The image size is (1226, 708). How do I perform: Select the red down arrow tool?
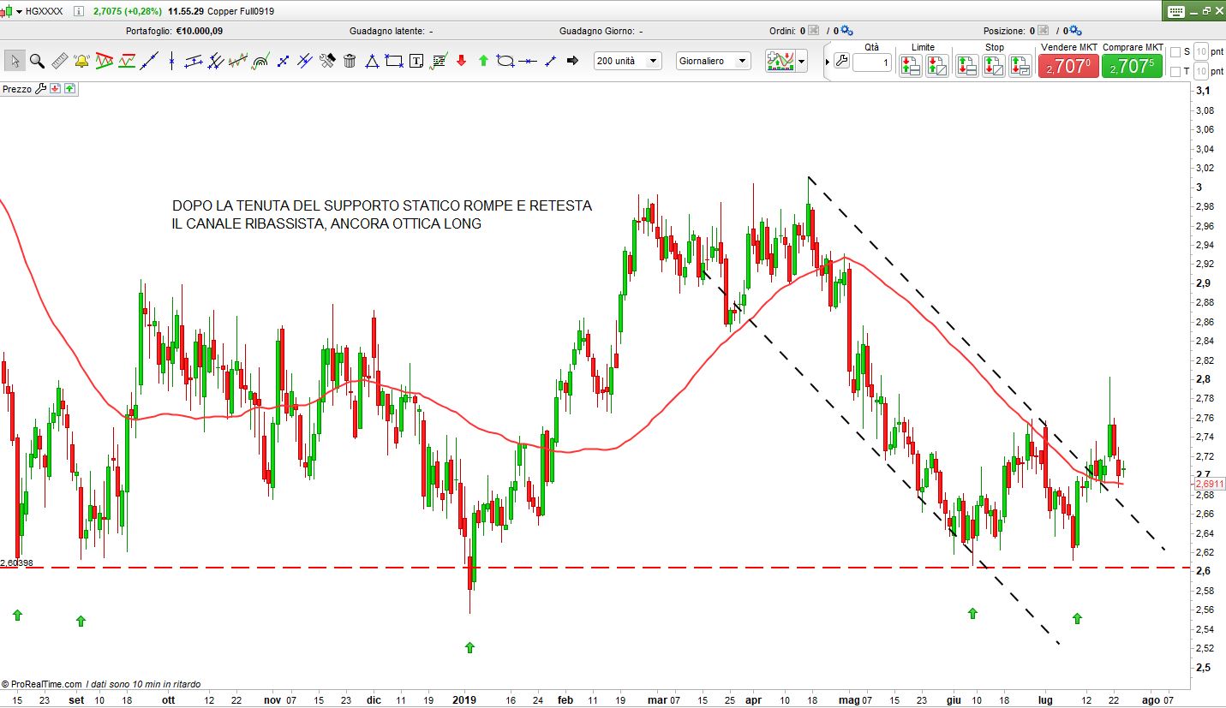pos(461,61)
